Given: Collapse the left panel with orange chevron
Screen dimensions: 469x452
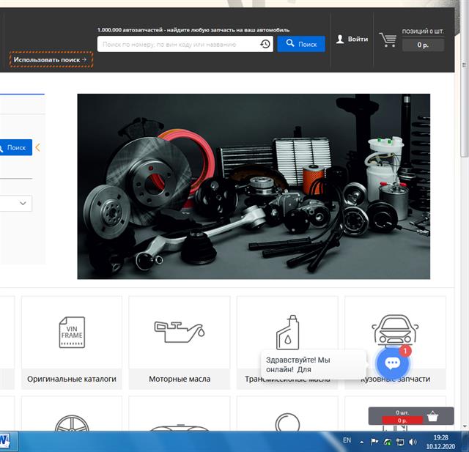Looking at the screenshot, I should (38, 148).
